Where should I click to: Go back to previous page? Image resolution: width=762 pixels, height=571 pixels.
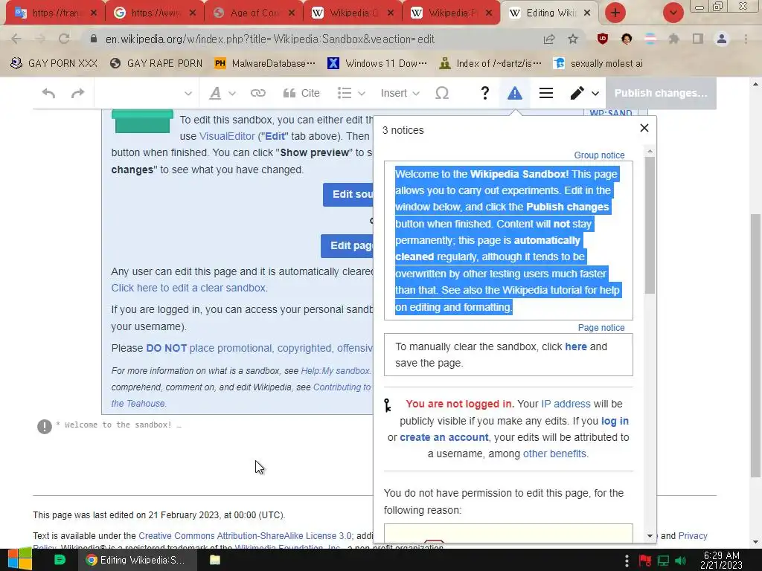pos(16,39)
